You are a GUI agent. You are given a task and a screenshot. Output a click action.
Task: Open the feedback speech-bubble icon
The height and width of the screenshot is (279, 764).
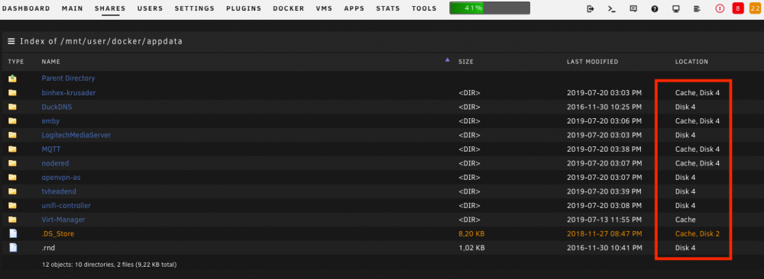[633, 8]
